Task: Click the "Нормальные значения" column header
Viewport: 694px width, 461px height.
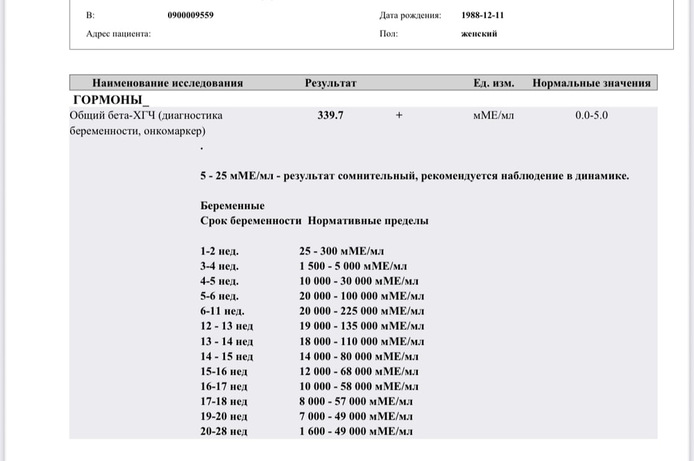Action: click(x=591, y=83)
